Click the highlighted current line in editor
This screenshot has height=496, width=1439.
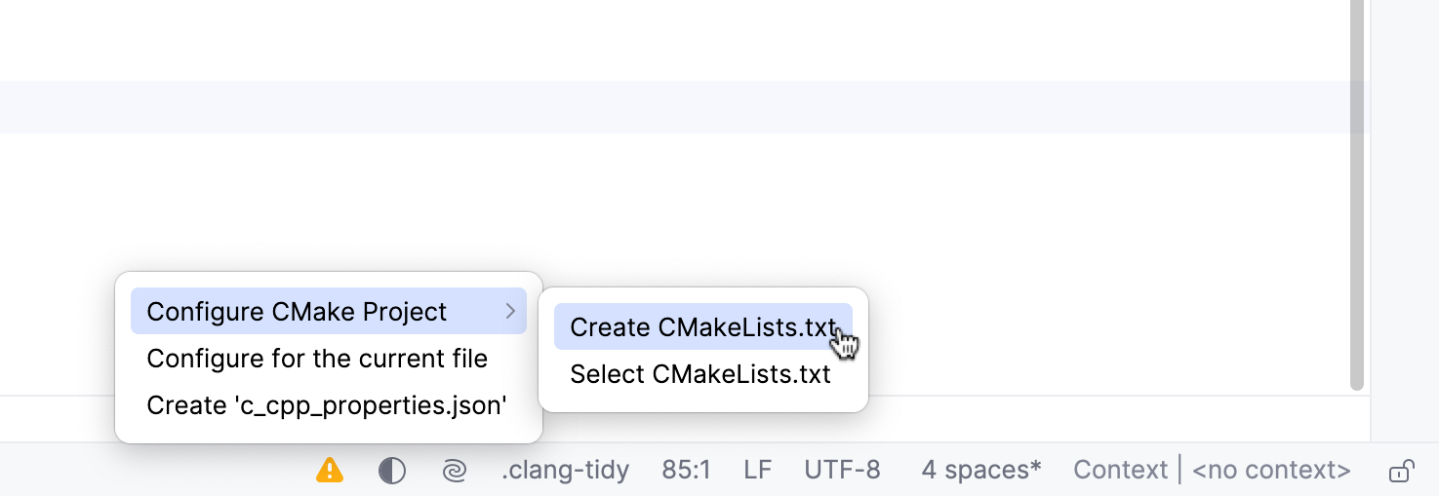(585, 107)
